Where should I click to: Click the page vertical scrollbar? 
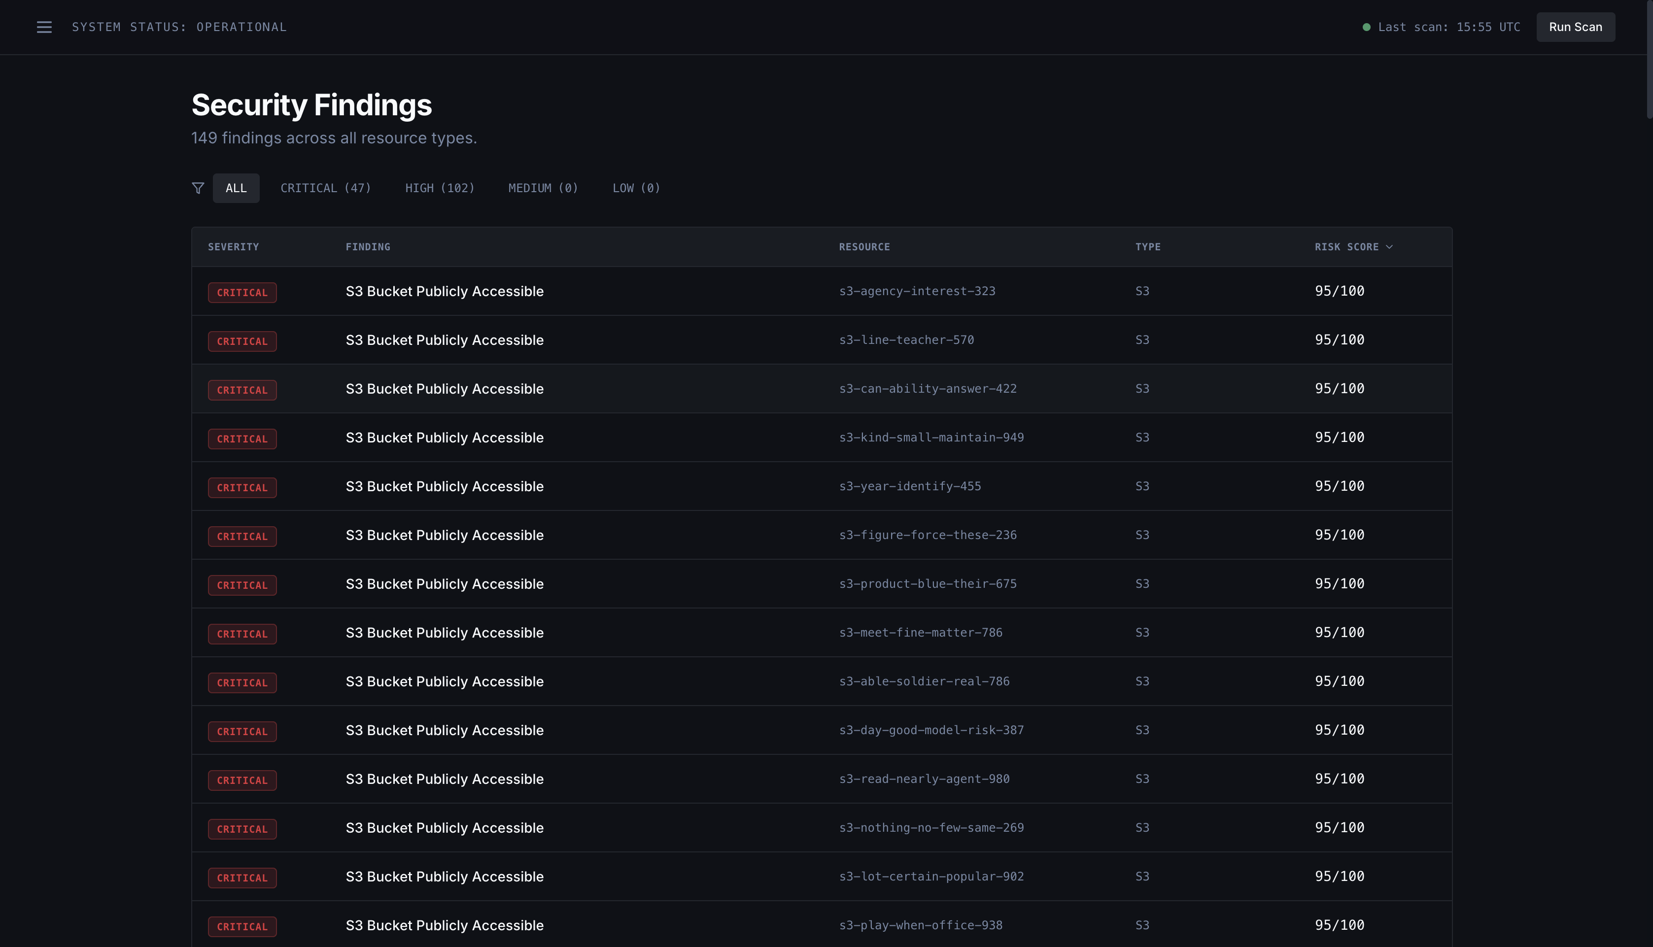[x=1649, y=59]
